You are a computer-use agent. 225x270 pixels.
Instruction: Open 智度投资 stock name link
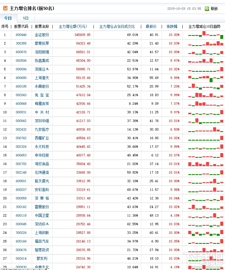[x=42, y=250]
